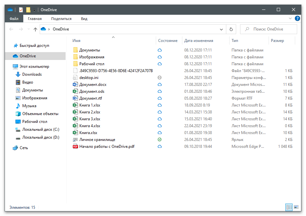The image size is (306, 216).
Task: Select the .849C9593-D756 file
Action: click(116, 71)
